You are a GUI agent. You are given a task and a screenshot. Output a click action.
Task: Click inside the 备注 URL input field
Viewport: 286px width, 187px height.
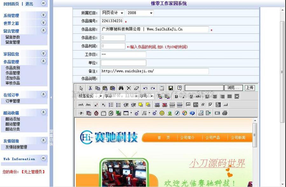click(x=153, y=71)
